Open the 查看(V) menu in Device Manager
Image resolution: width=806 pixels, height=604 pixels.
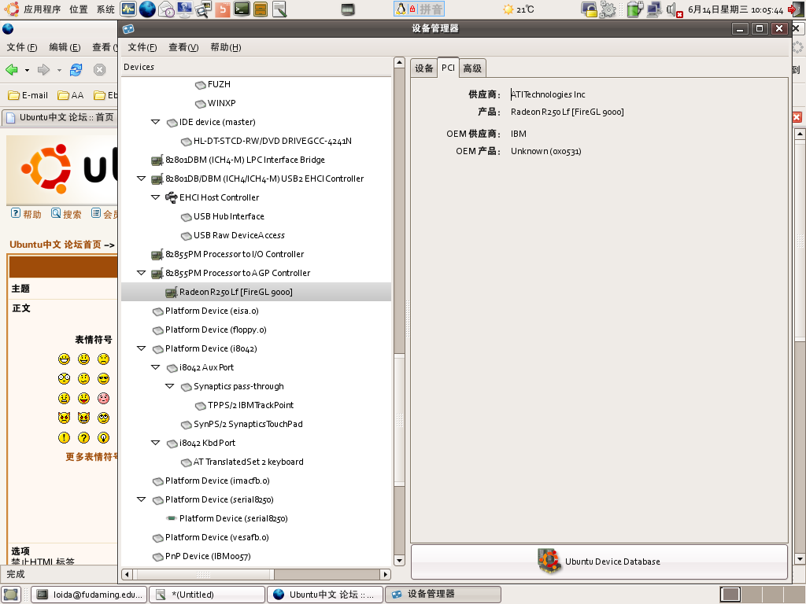[183, 47]
